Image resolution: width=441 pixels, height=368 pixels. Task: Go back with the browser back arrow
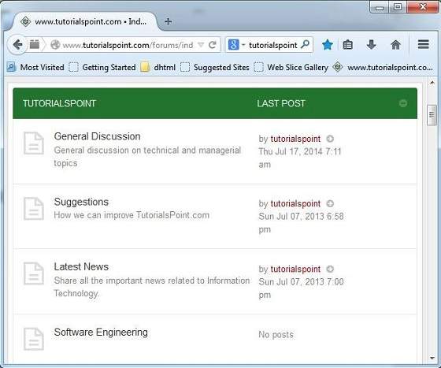[x=17, y=44]
